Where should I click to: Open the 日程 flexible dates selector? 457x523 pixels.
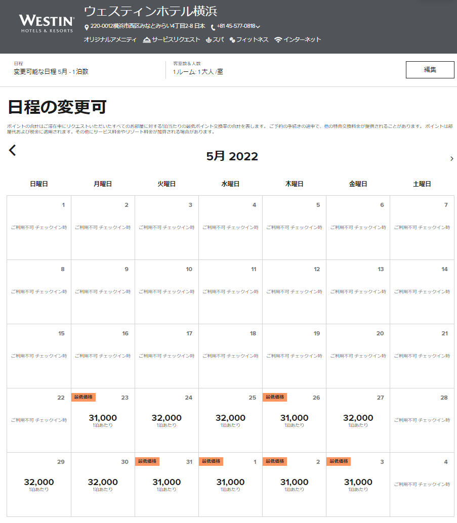coord(51,71)
